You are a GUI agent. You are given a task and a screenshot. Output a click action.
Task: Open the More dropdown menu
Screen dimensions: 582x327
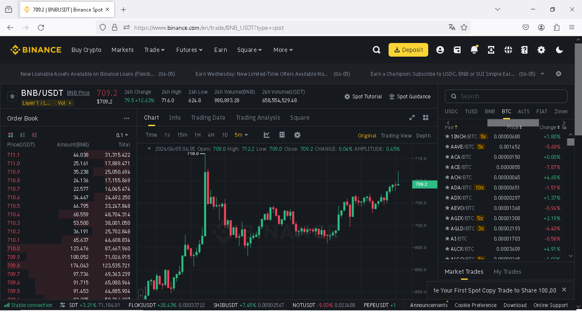click(283, 50)
